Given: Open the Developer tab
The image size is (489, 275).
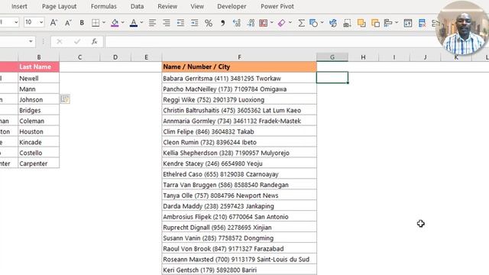Looking at the screenshot, I should point(232,6).
